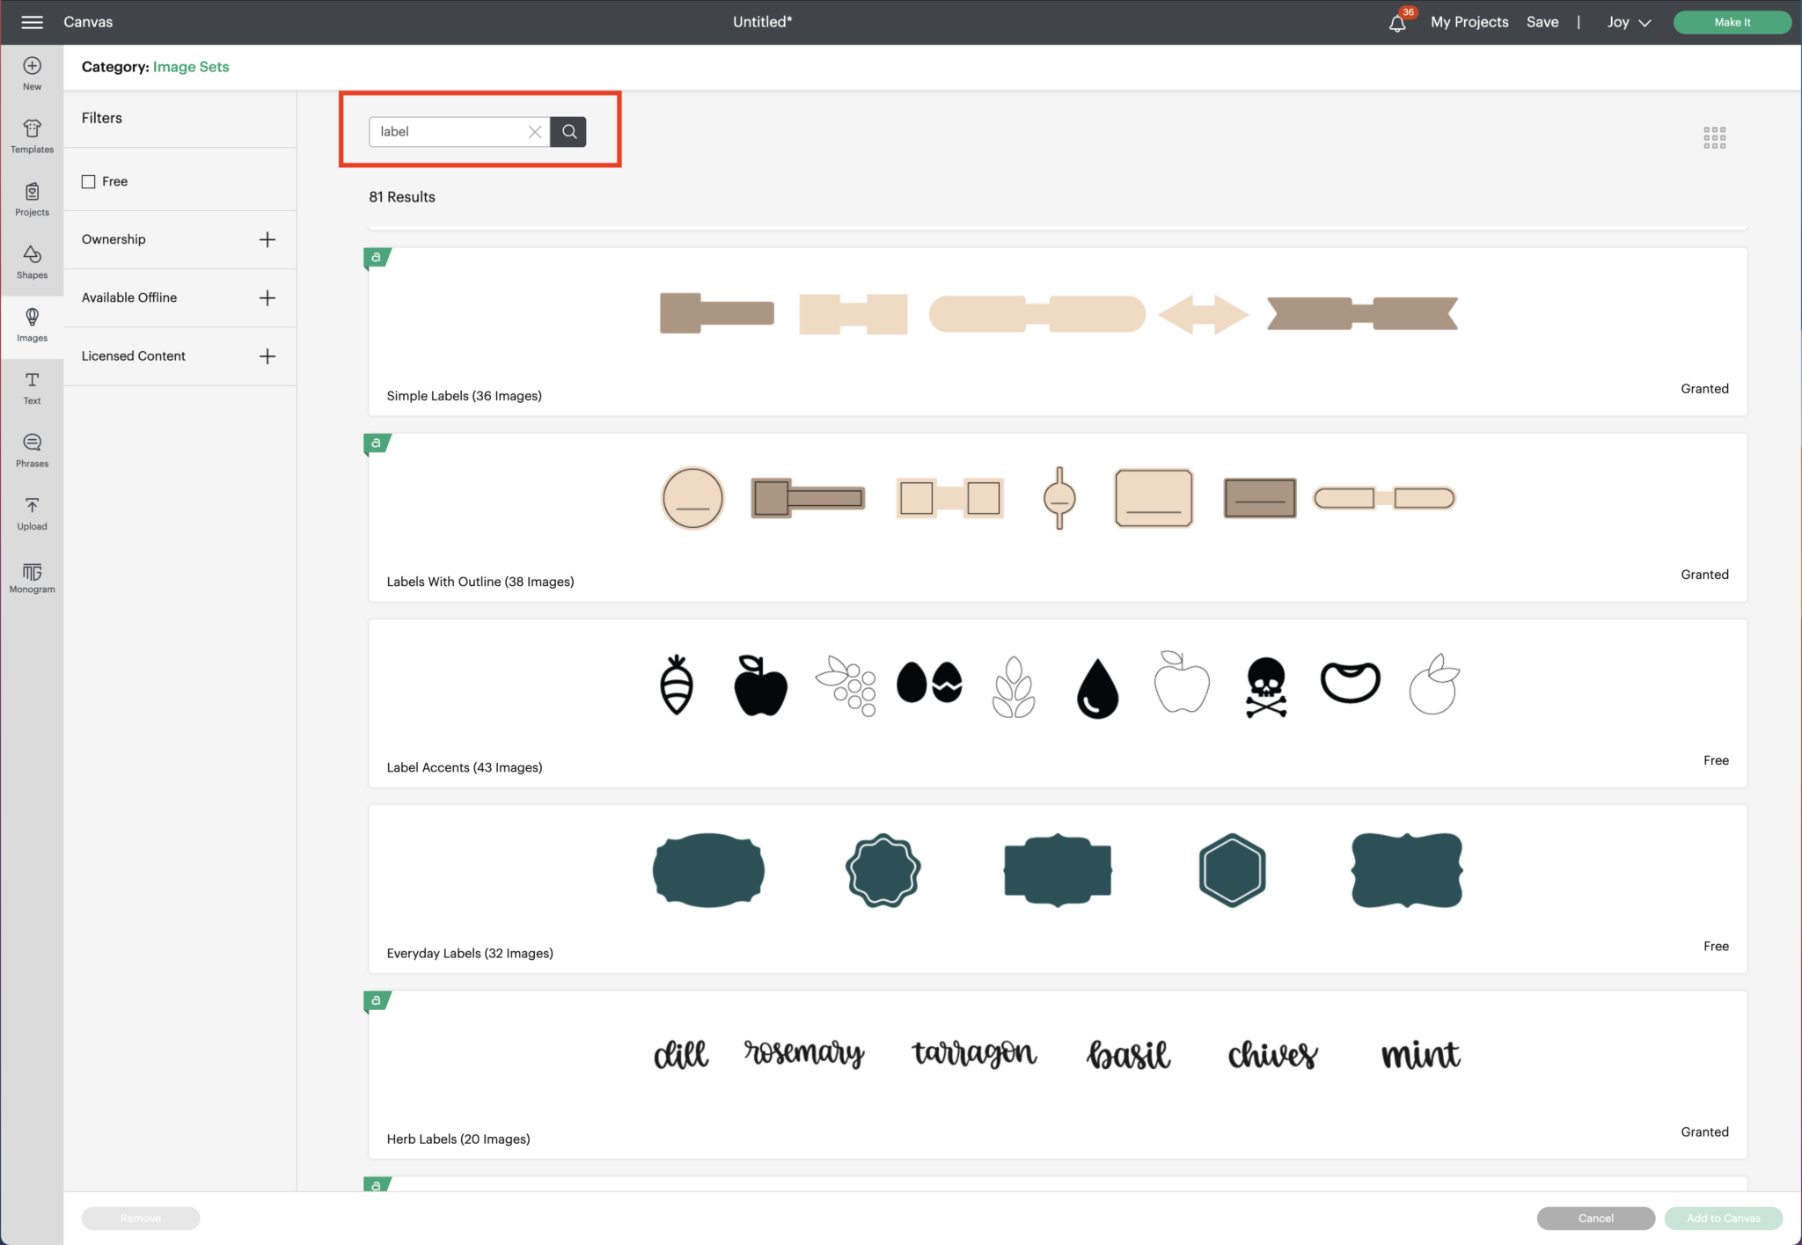Expand the Licensed Content filter

(267, 356)
